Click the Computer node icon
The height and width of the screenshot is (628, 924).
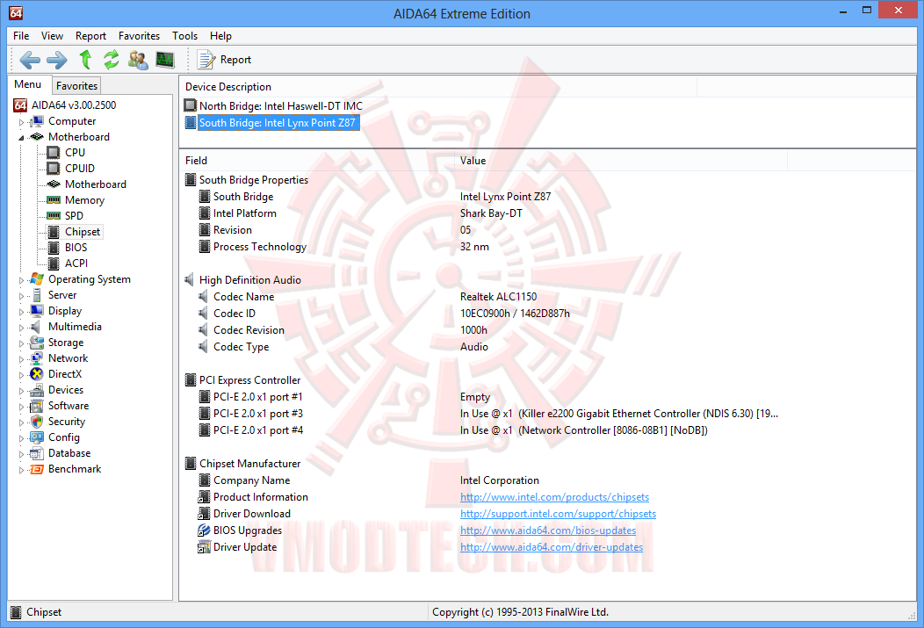37,121
